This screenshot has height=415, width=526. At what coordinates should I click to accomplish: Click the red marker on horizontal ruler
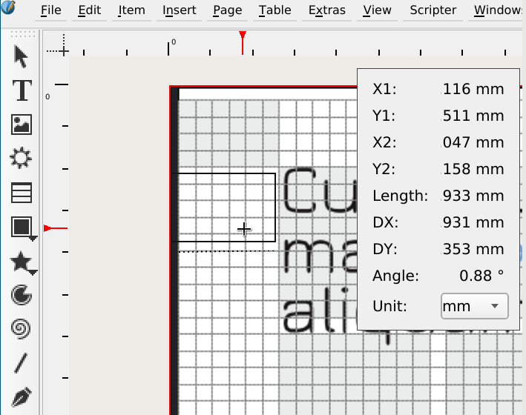point(243,37)
